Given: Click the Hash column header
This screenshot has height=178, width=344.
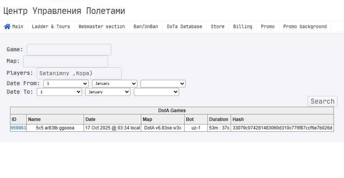Looking at the screenshot, I should pyautogui.click(x=282, y=119).
